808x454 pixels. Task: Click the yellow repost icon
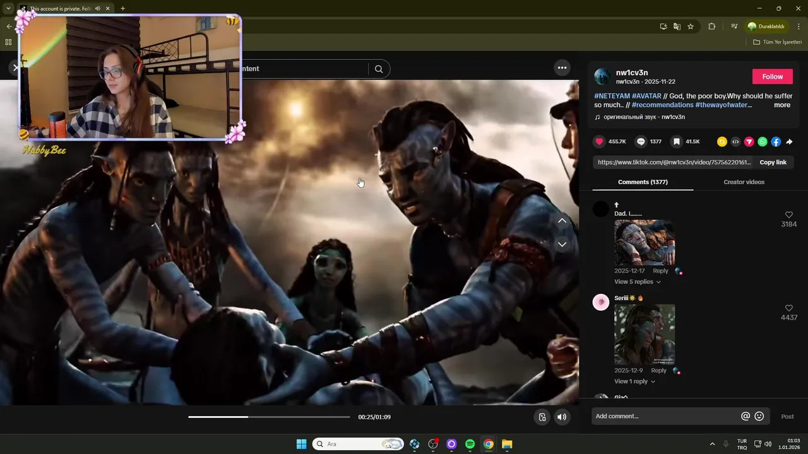(x=722, y=142)
